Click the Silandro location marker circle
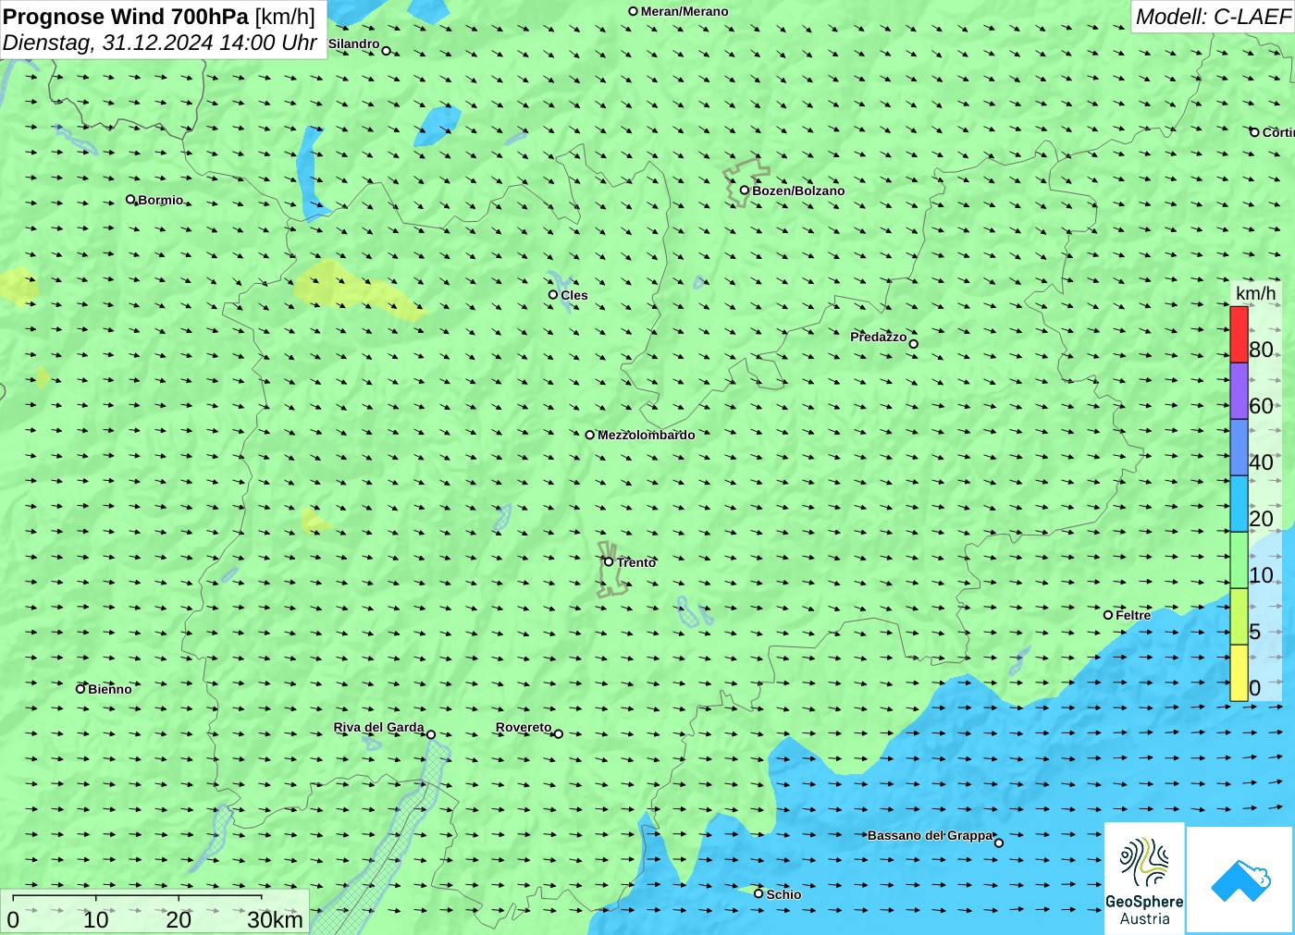 pyautogui.click(x=387, y=51)
